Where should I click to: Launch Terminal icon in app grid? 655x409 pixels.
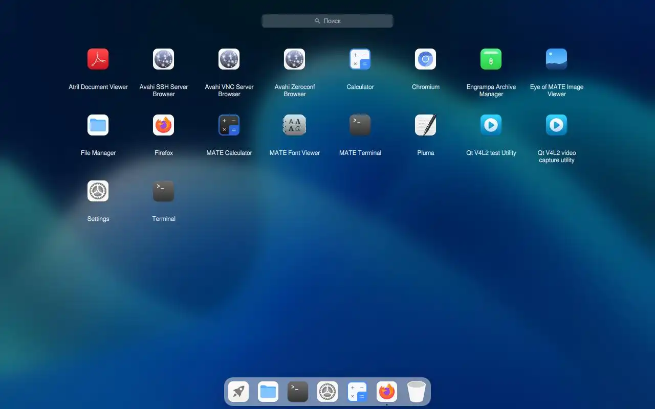tap(163, 191)
